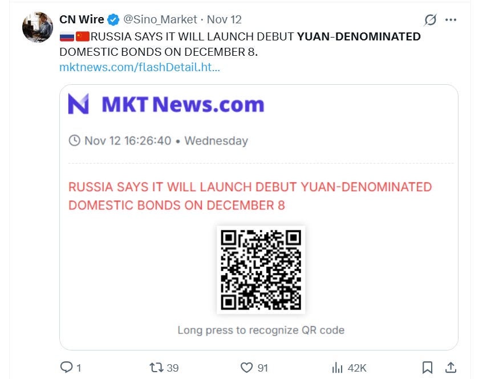491x379 pixels.
Task: Open the @Sino_Market handle link
Action: [x=160, y=19]
